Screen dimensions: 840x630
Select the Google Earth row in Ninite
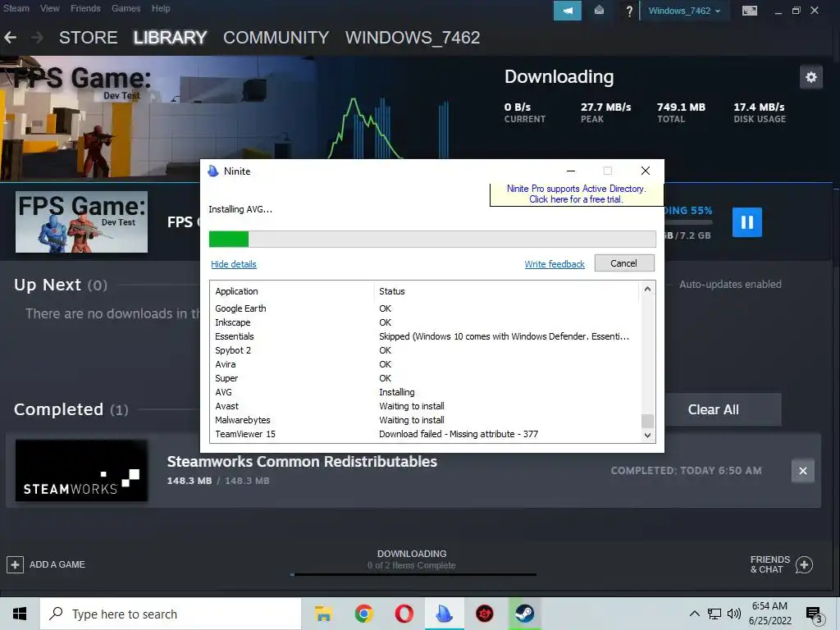pos(426,308)
